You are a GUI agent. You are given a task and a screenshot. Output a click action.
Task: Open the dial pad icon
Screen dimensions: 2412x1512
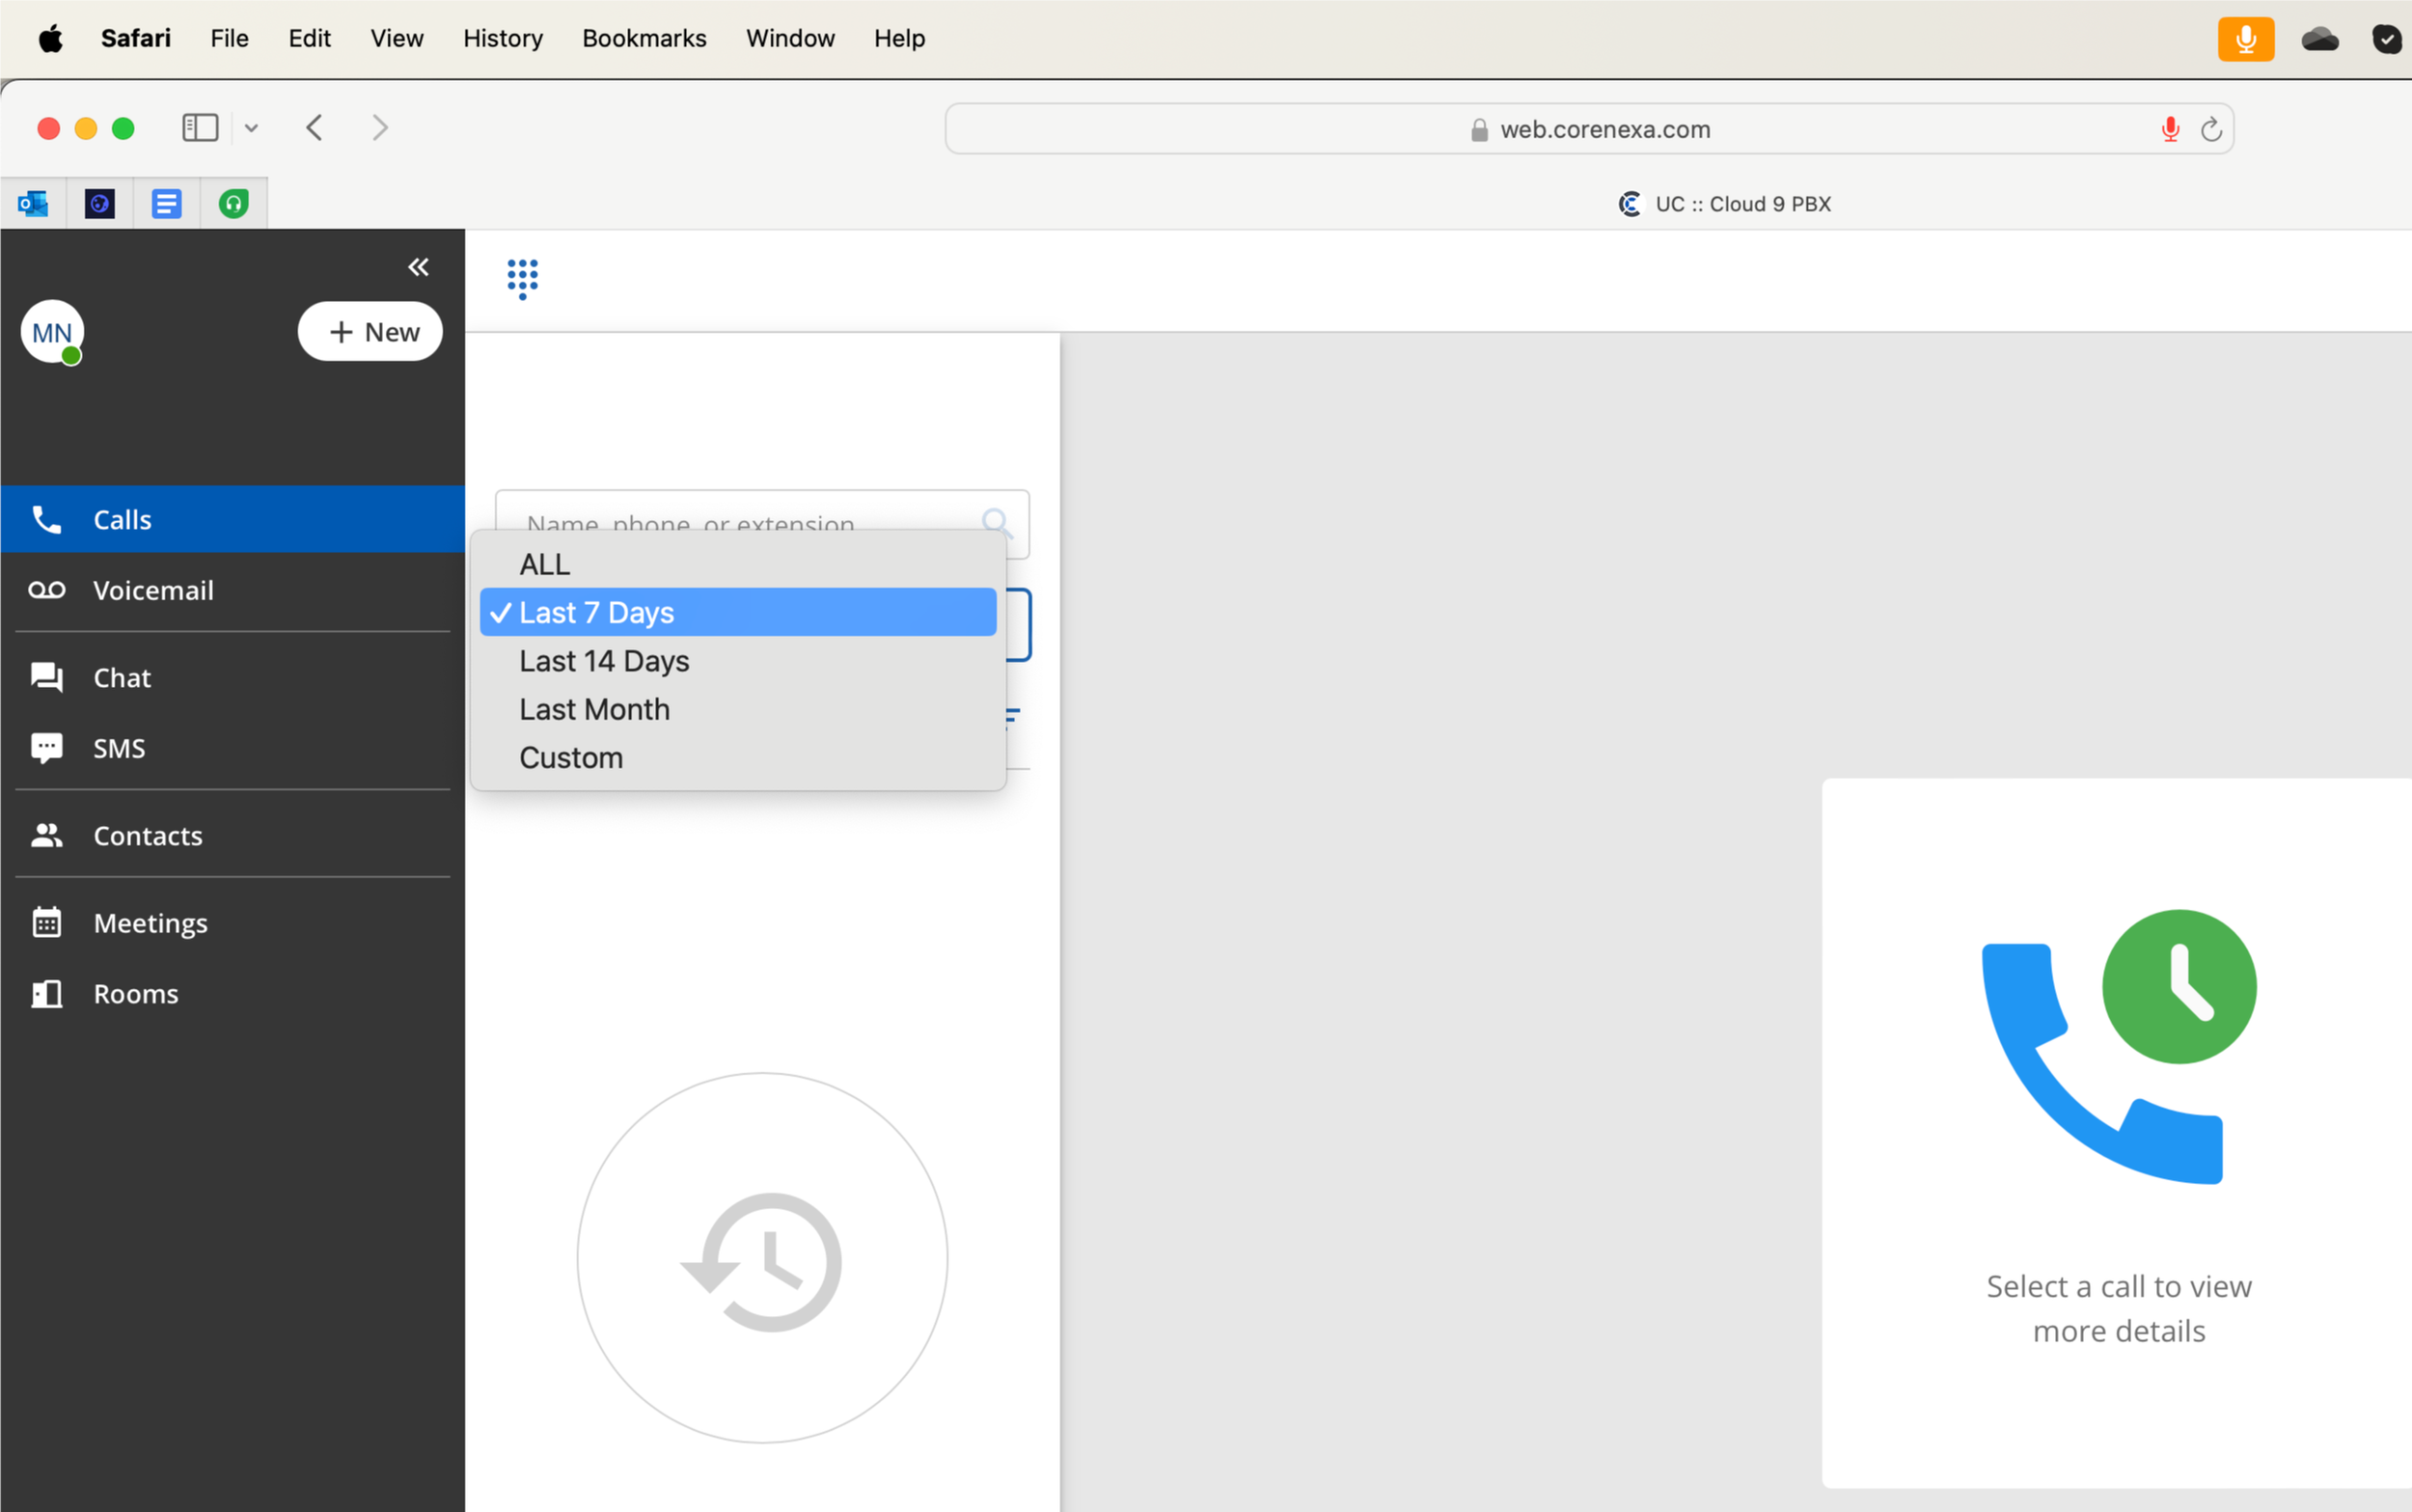coord(522,278)
